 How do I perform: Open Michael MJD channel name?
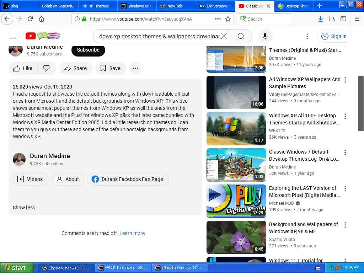coord(282,203)
